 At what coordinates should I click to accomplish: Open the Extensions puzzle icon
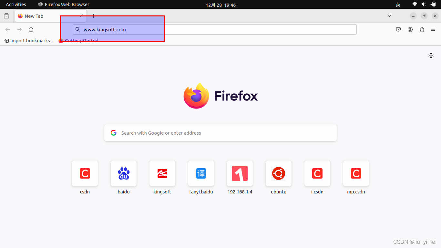tap(422, 29)
